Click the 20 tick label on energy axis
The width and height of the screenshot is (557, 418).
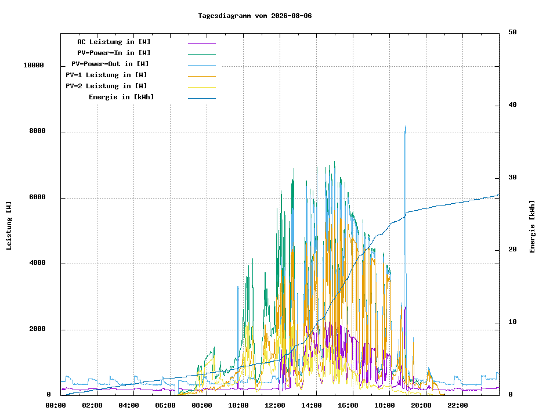(x=512, y=249)
